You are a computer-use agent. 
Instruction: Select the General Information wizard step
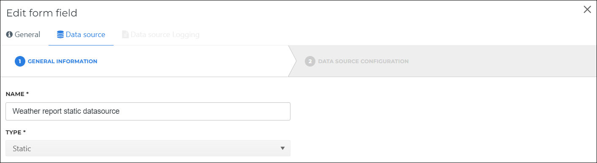[x=62, y=61]
